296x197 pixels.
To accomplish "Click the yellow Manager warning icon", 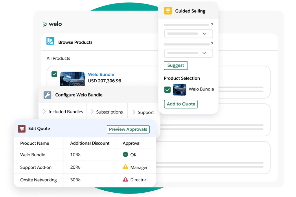I will pyautogui.click(x=125, y=167).
